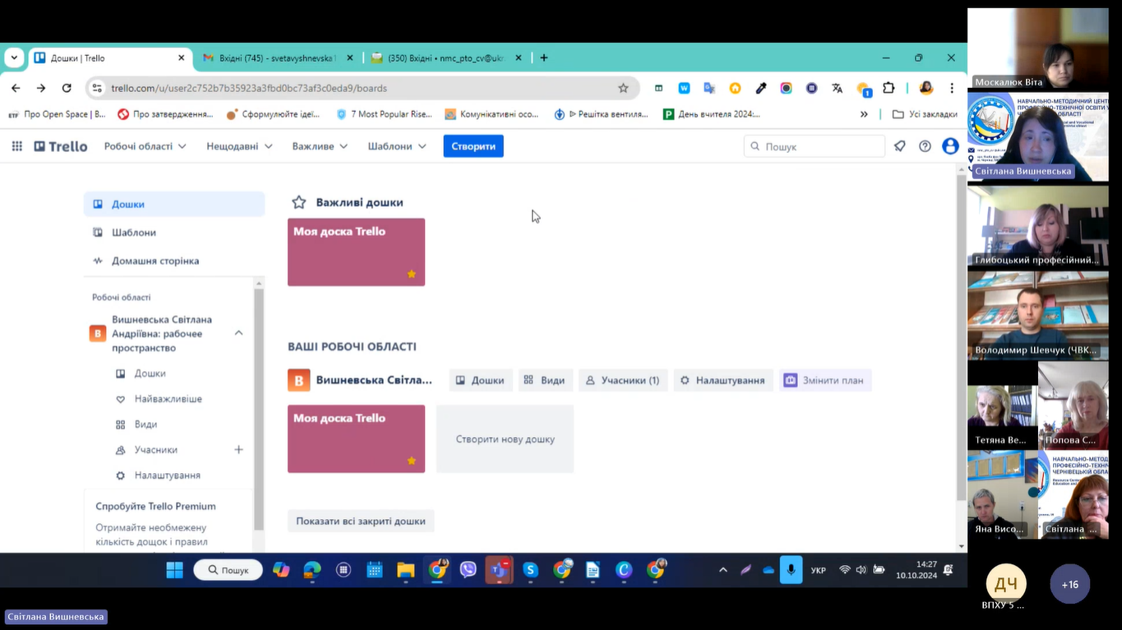This screenshot has height=630, width=1122.
Task: Toggle star on Моя доска Trello in workspace
Action: pos(412,461)
